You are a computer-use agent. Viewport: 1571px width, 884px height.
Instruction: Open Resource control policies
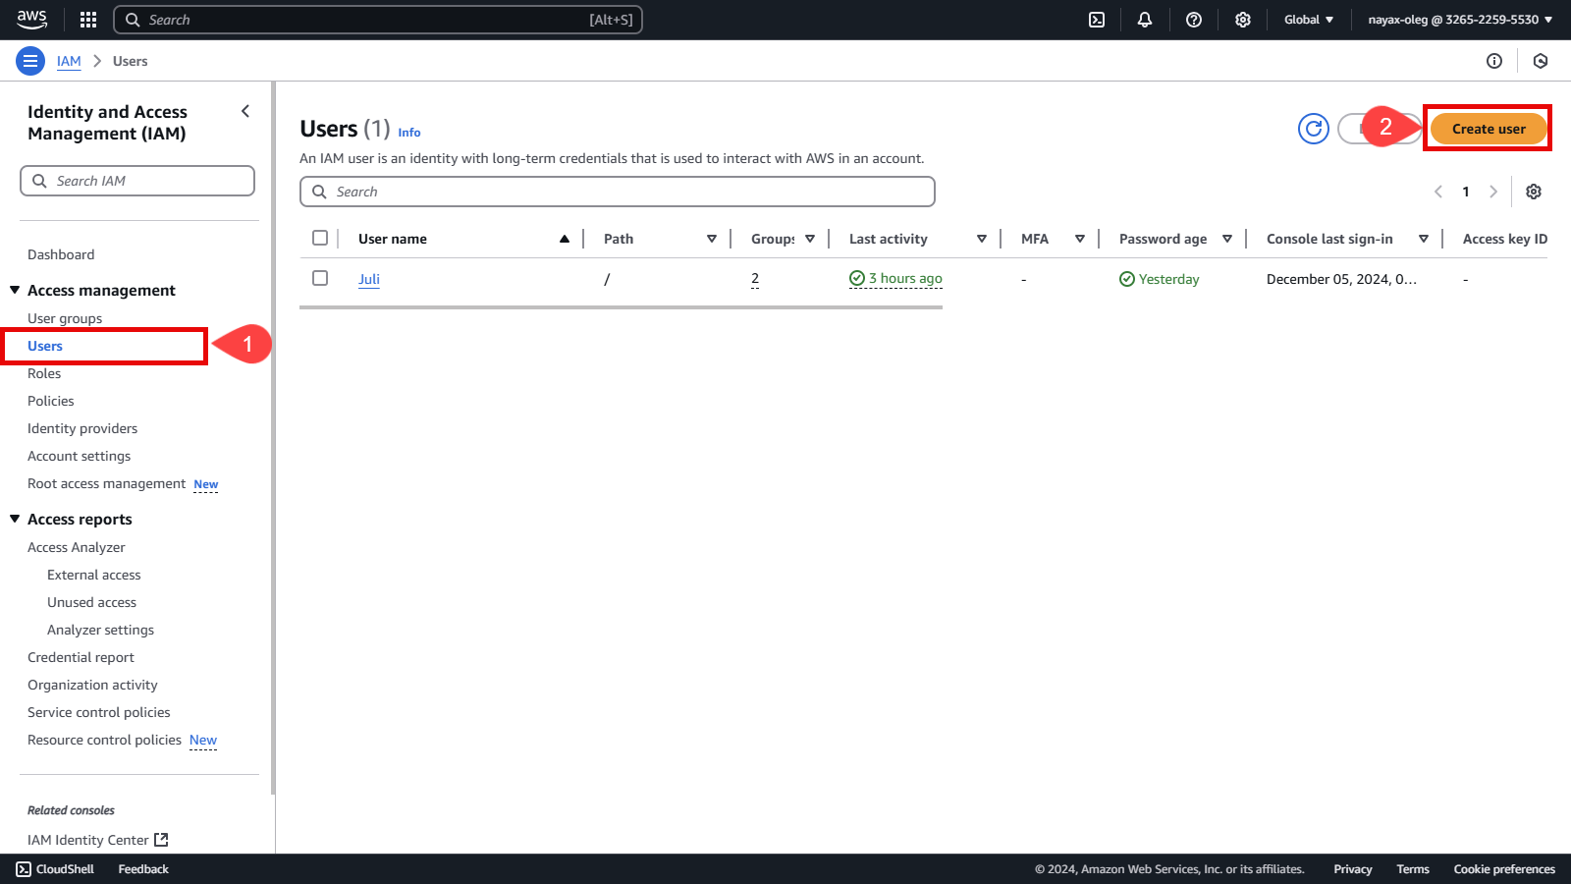tap(104, 740)
